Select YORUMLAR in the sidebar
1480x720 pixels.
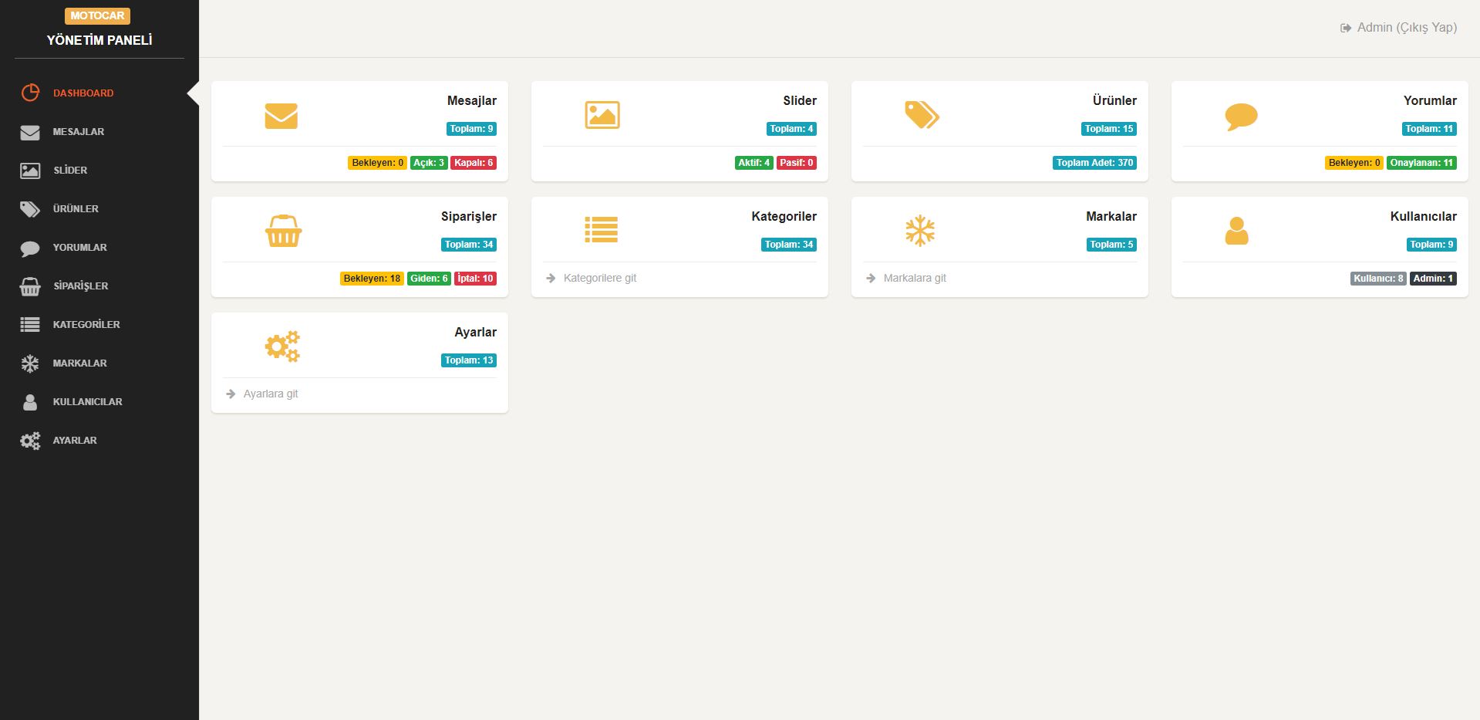80,247
